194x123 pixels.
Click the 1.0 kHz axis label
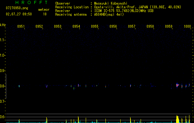click(2, 55)
